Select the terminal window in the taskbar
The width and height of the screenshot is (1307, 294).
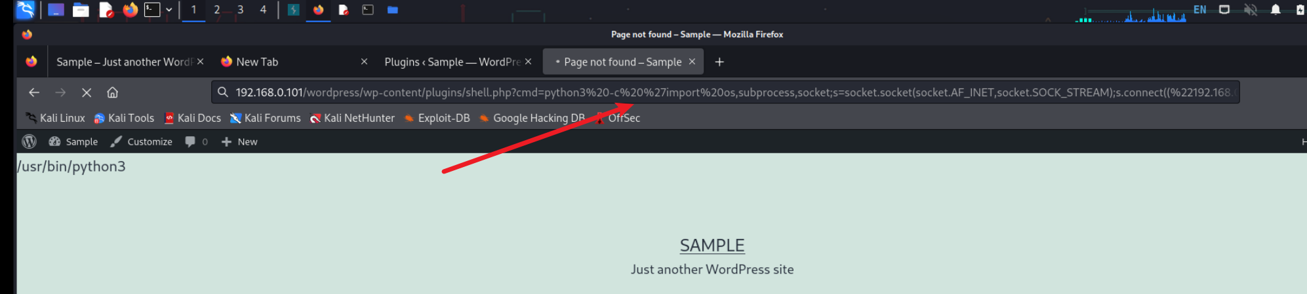tap(368, 10)
